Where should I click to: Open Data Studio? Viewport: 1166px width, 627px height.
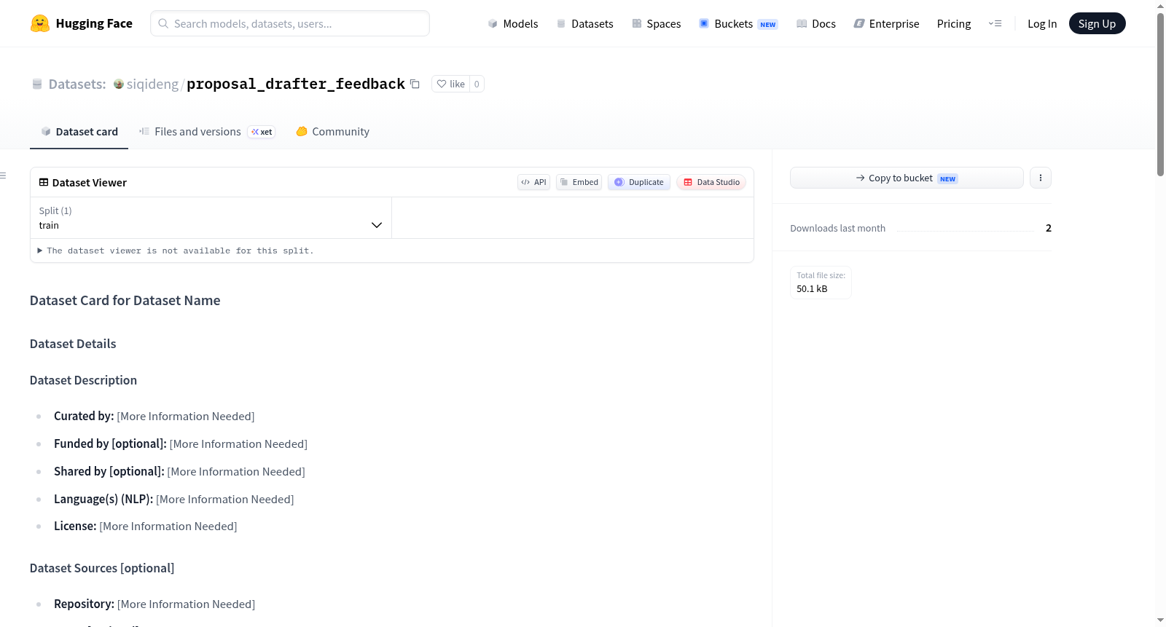point(711,182)
